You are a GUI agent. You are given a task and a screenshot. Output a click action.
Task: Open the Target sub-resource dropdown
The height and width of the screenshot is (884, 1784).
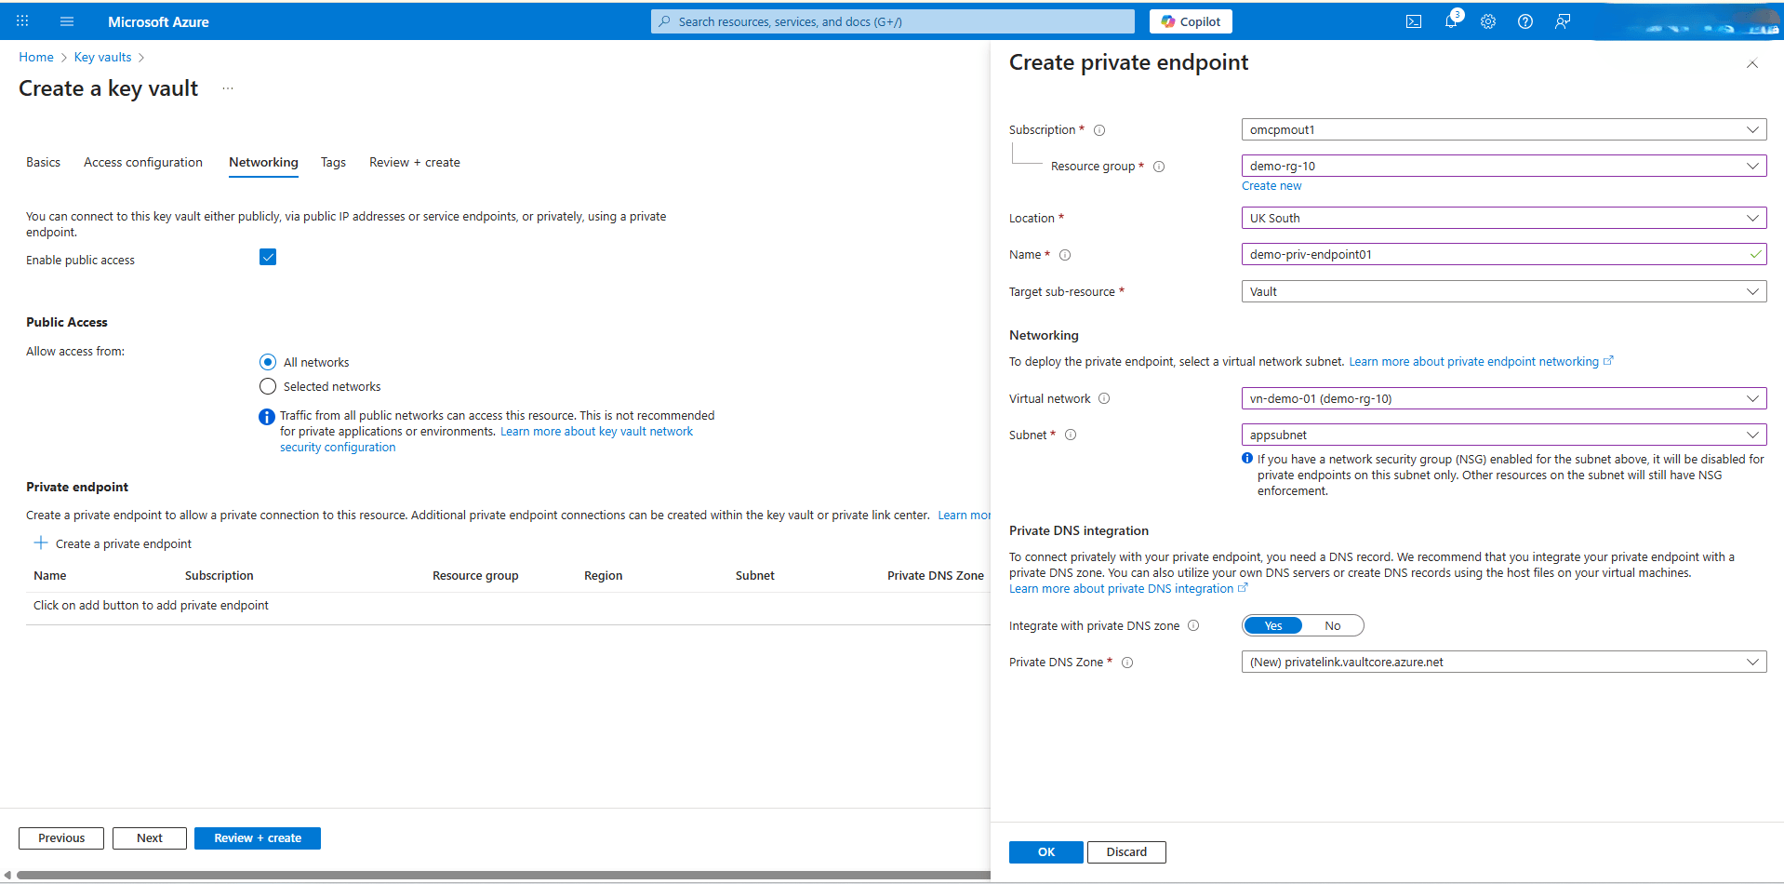tap(1752, 291)
